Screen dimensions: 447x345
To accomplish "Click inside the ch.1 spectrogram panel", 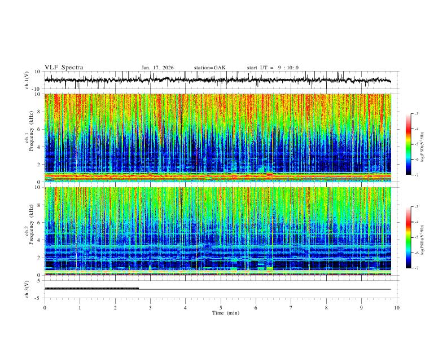I will click(x=218, y=138).
